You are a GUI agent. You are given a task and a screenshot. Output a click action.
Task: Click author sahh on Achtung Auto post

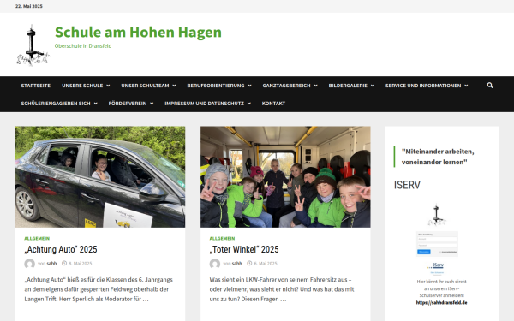[x=51, y=264]
